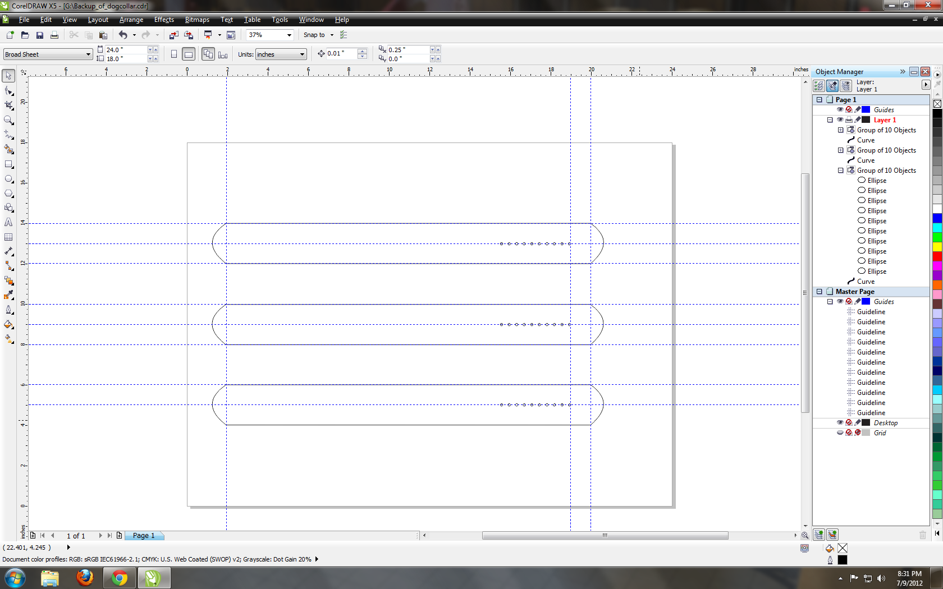
Task: Click the New Layer button in Object Manager
Action: pyautogui.click(x=819, y=535)
